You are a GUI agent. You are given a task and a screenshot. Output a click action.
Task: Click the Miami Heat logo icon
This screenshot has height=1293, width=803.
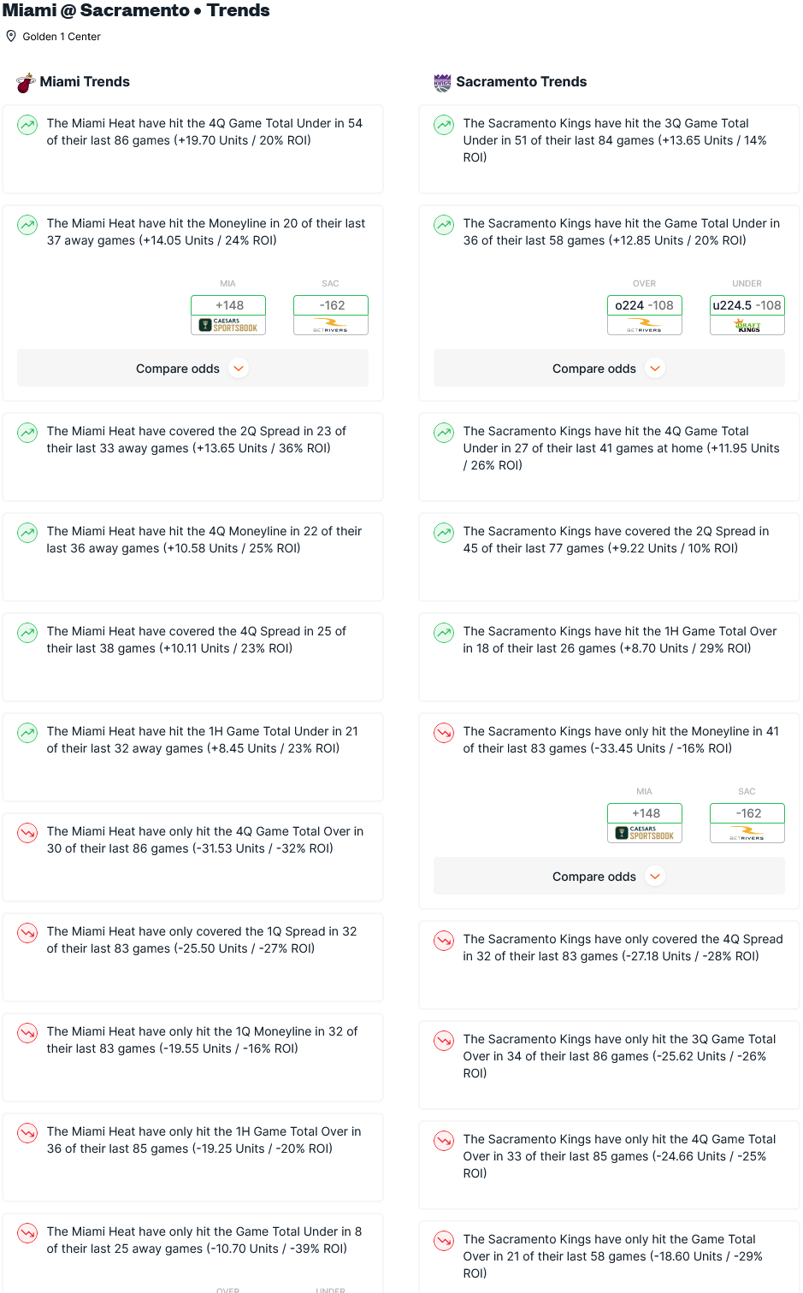(x=26, y=82)
